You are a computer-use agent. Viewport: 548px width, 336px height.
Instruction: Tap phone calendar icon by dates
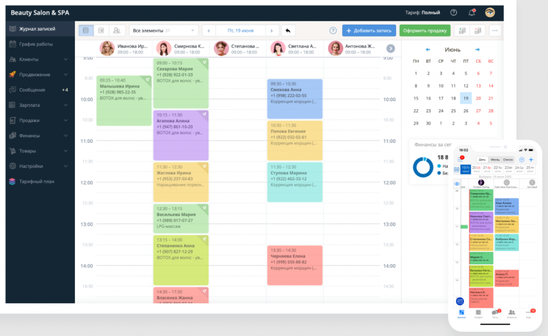coord(456,170)
